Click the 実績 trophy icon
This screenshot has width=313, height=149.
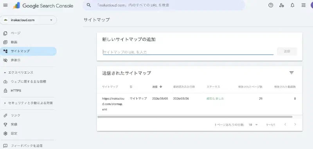(5, 124)
